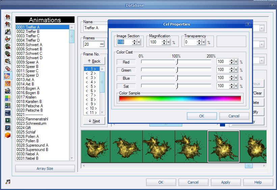The width and height of the screenshot is (277, 190).
Task: Open the Skills tab icon (sword and scroll)
Action: 8,32
